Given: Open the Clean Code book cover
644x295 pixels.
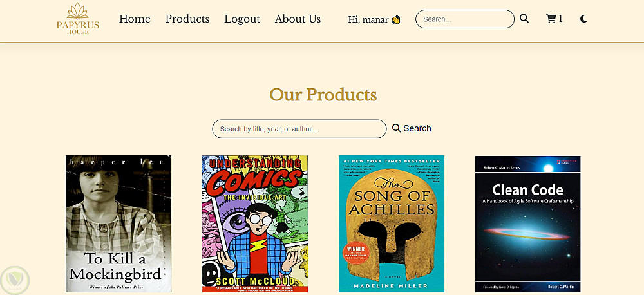Looking at the screenshot, I should (x=528, y=224).
